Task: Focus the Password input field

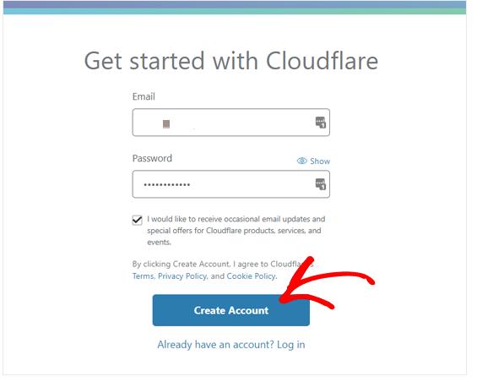Action: point(230,184)
